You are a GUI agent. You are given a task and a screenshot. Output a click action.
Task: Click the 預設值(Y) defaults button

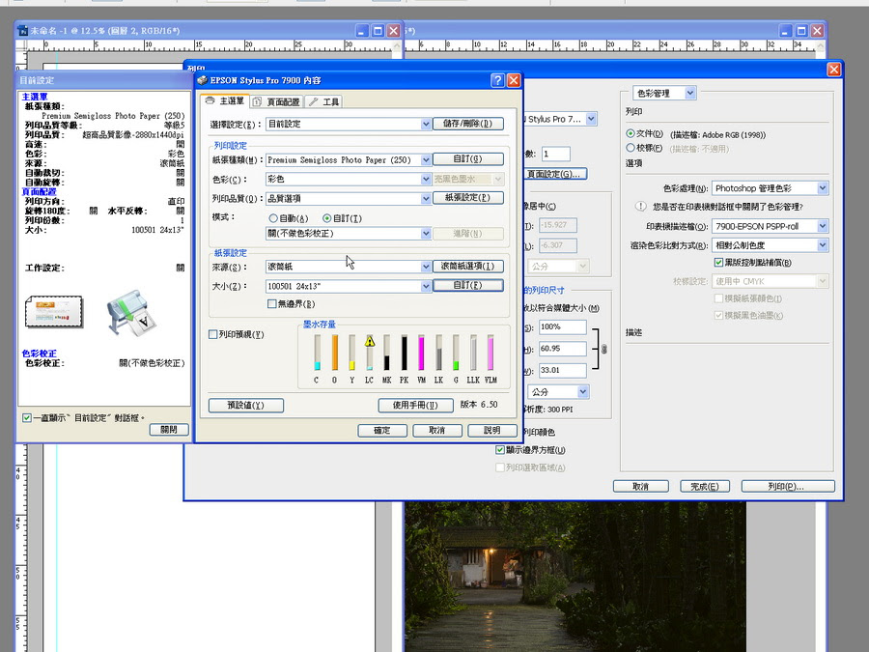coord(246,406)
